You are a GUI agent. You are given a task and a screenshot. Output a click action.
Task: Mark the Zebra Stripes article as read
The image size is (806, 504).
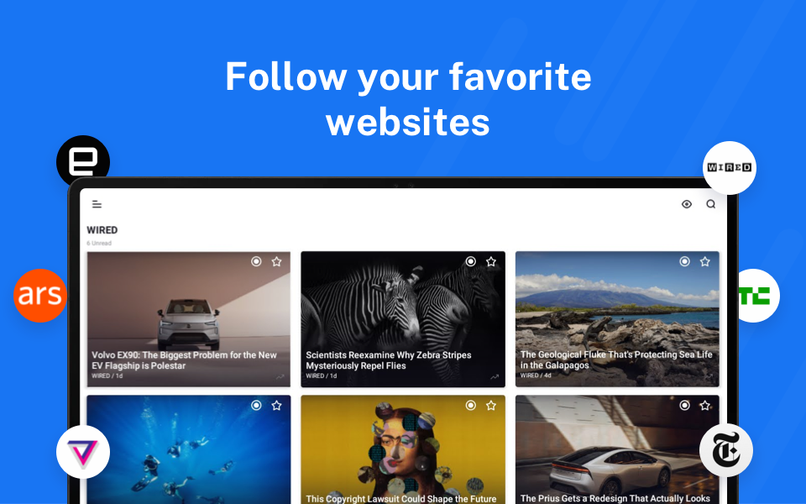[470, 261]
